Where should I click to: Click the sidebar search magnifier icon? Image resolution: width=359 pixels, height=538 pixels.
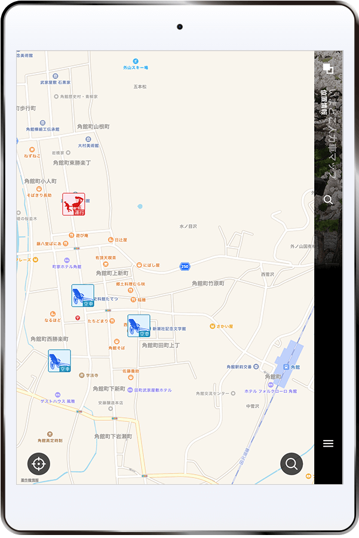(328, 200)
